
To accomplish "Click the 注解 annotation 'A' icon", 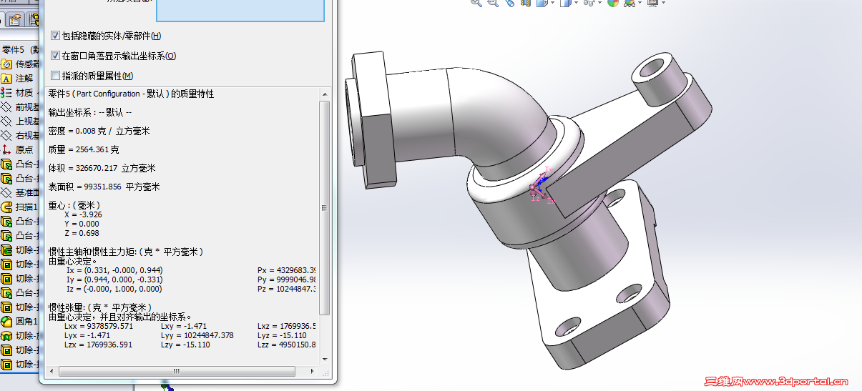I will (6, 79).
